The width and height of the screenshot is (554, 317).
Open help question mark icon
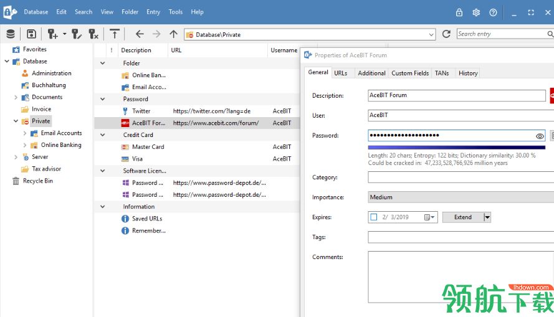(493, 12)
